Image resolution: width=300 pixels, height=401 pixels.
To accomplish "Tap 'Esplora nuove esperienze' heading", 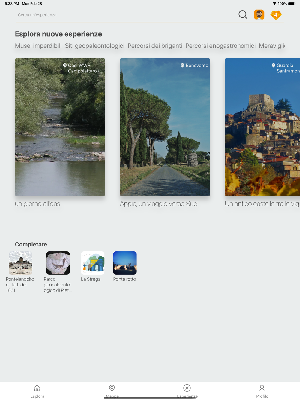I will [58, 34].
